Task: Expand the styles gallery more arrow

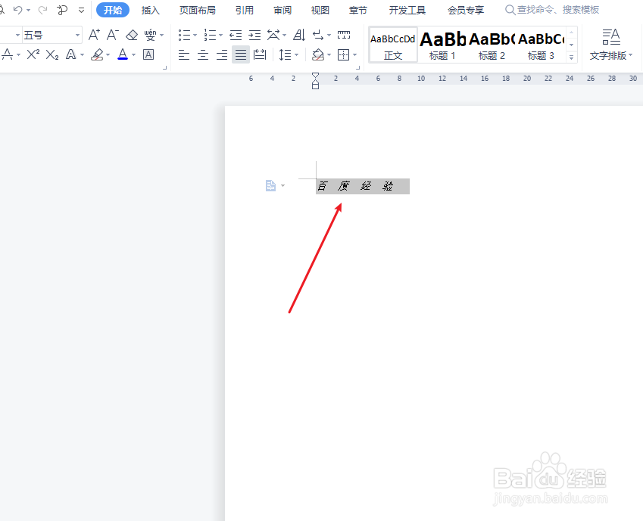Action: pyautogui.click(x=571, y=57)
